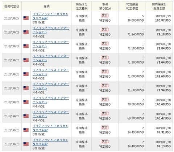Click the US flag icon in the 140.47USD row
174x152 pixels.
(x=26, y=116)
